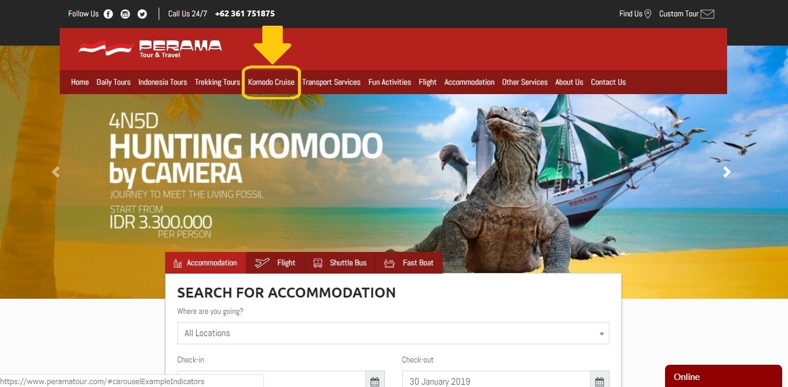
Task: Go to the Contact Us page
Action: (x=608, y=82)
